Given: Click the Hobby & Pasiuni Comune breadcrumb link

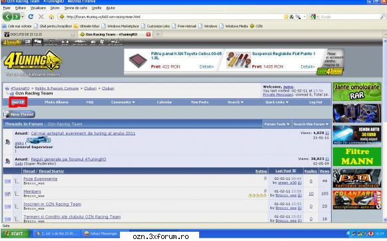Looking at the screenshot, I should point(57,88).
